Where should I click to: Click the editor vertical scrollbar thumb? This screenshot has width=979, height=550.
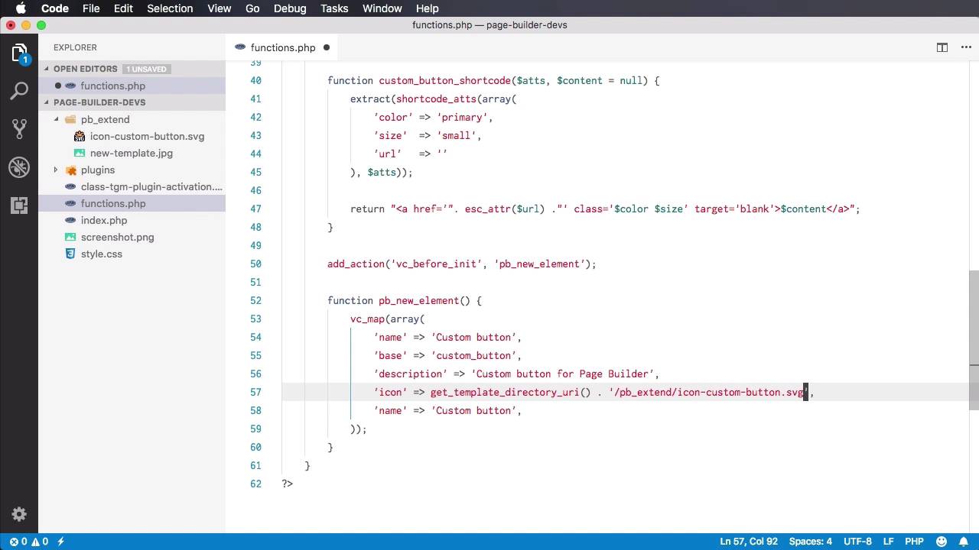[974, 341]
